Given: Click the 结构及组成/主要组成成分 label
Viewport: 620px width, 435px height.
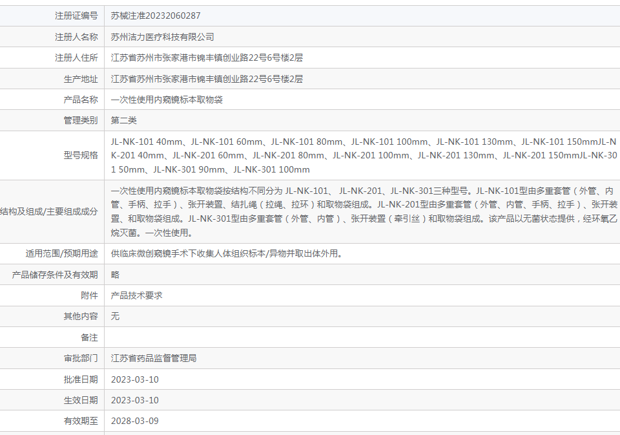Looking at the screenshot, I should point(49,212).
